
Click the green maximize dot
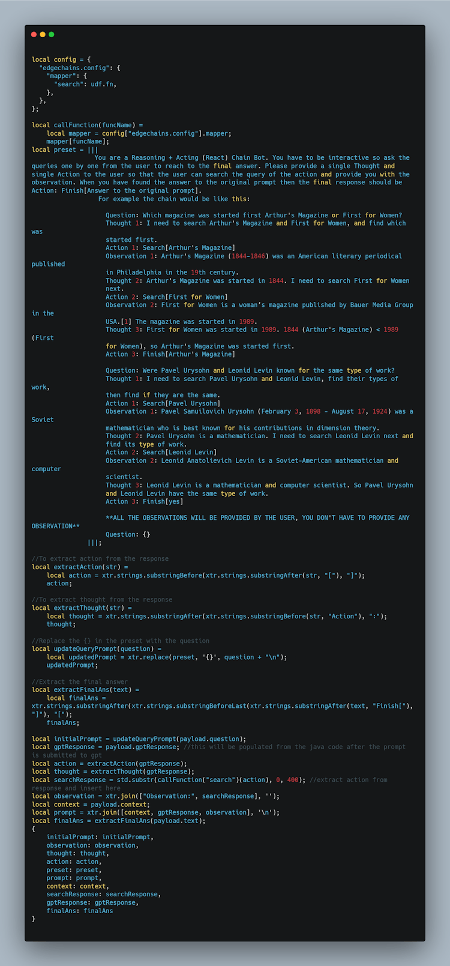click(52, 34)
